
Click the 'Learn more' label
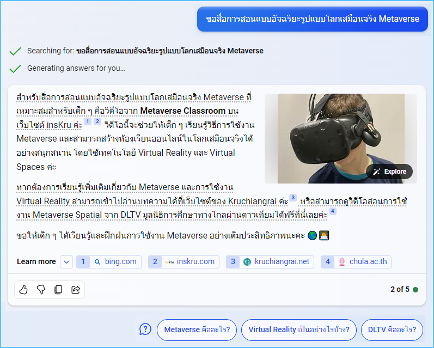36,261
